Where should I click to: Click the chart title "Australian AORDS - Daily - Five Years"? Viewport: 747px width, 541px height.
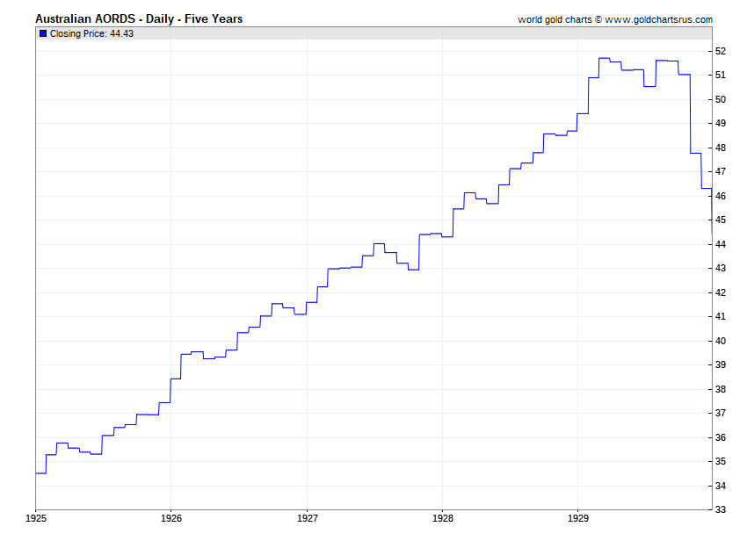[139, 18]
